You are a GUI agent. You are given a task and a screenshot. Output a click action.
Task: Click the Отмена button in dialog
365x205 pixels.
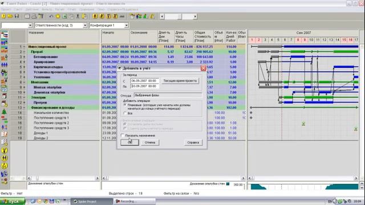click(150, 142)
